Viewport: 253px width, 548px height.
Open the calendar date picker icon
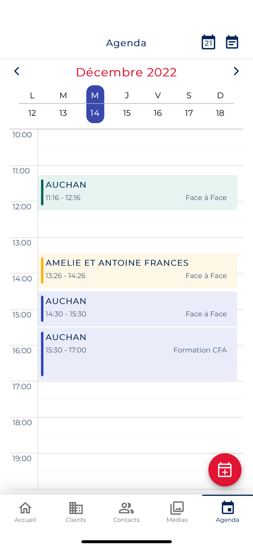tap(208, 42)
